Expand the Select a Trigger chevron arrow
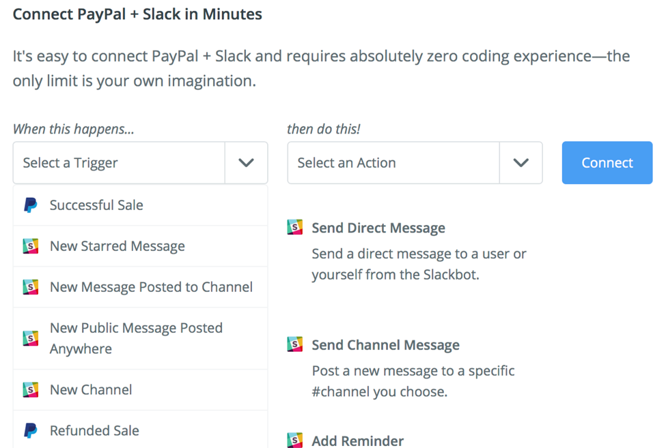This screenshot has height=448, width=666. pos(246,163)
